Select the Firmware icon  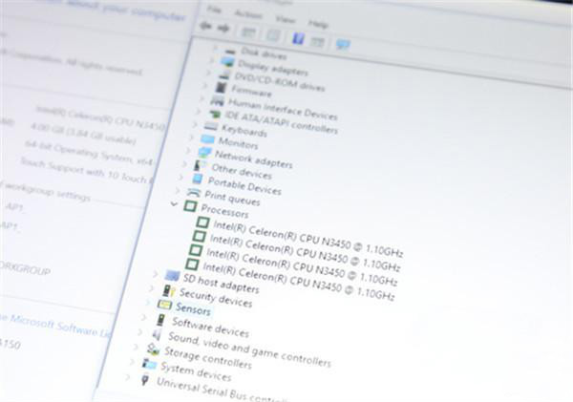tap(221, 87)
